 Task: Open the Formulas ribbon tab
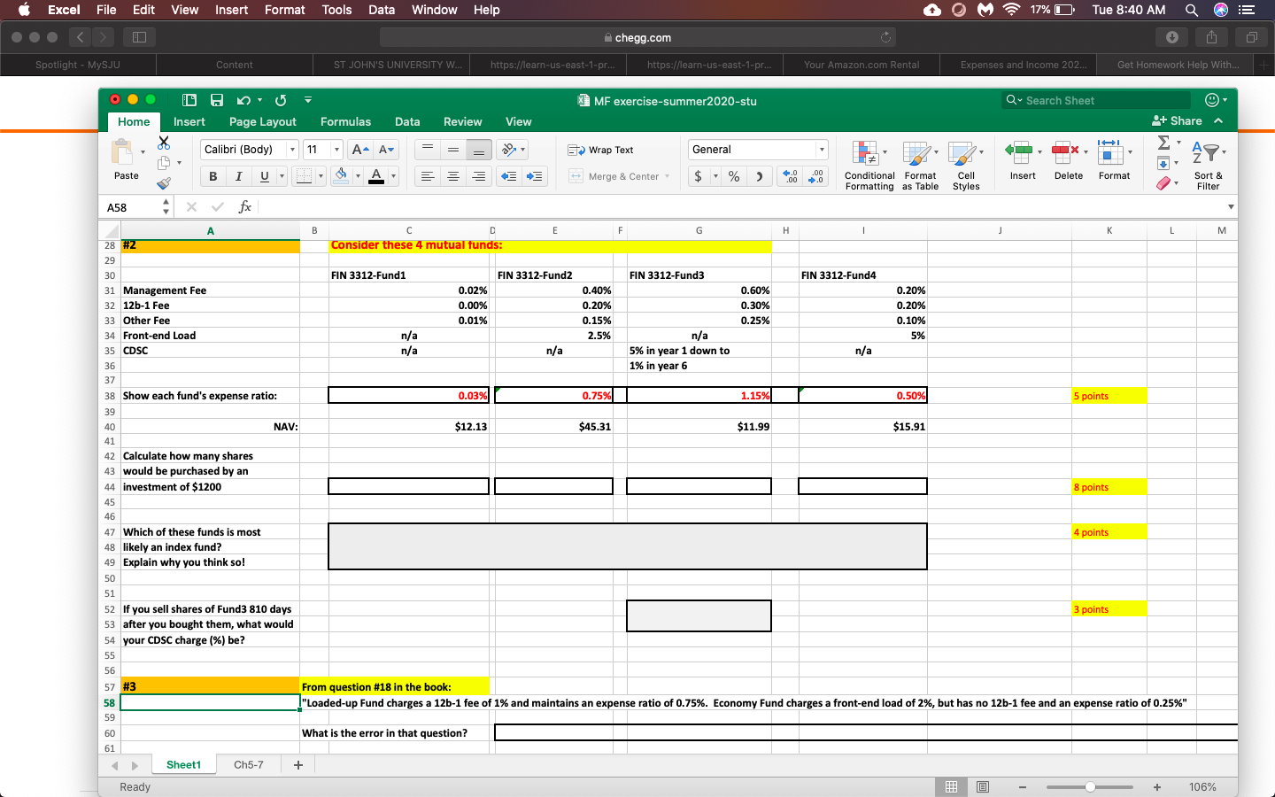345,121
